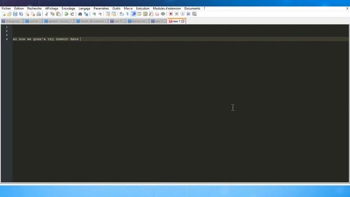Open the Encodage menu
Screen dimensions: 350x197
[68, 9]
